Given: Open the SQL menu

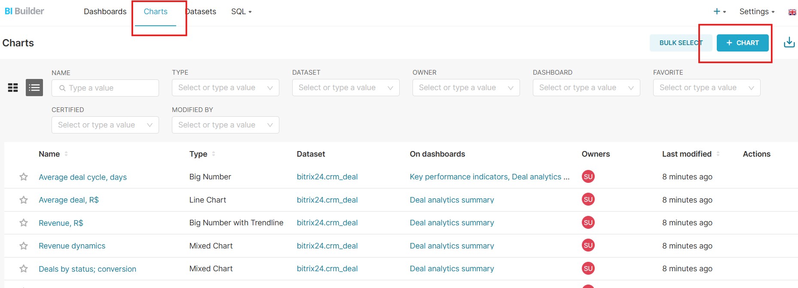Looking at the screenshot, I should (x=241, y=12).
